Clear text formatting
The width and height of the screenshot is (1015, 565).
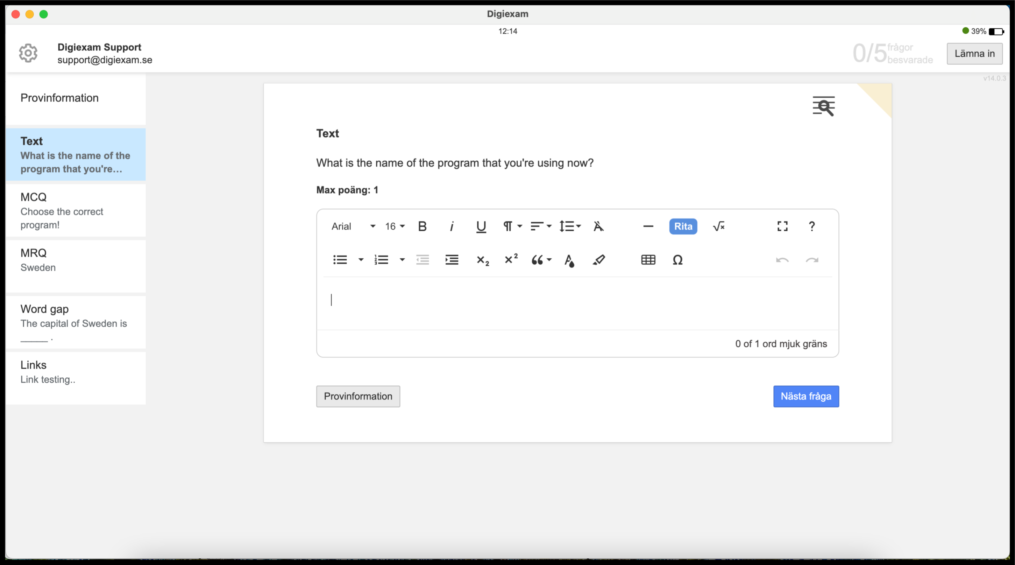point(598,226)
